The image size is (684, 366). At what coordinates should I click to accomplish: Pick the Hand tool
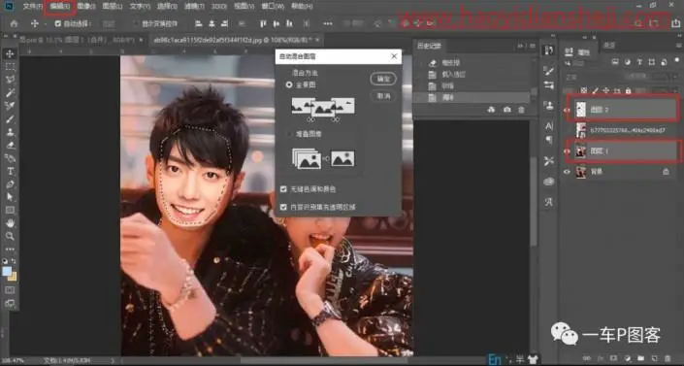pos(10,223)
